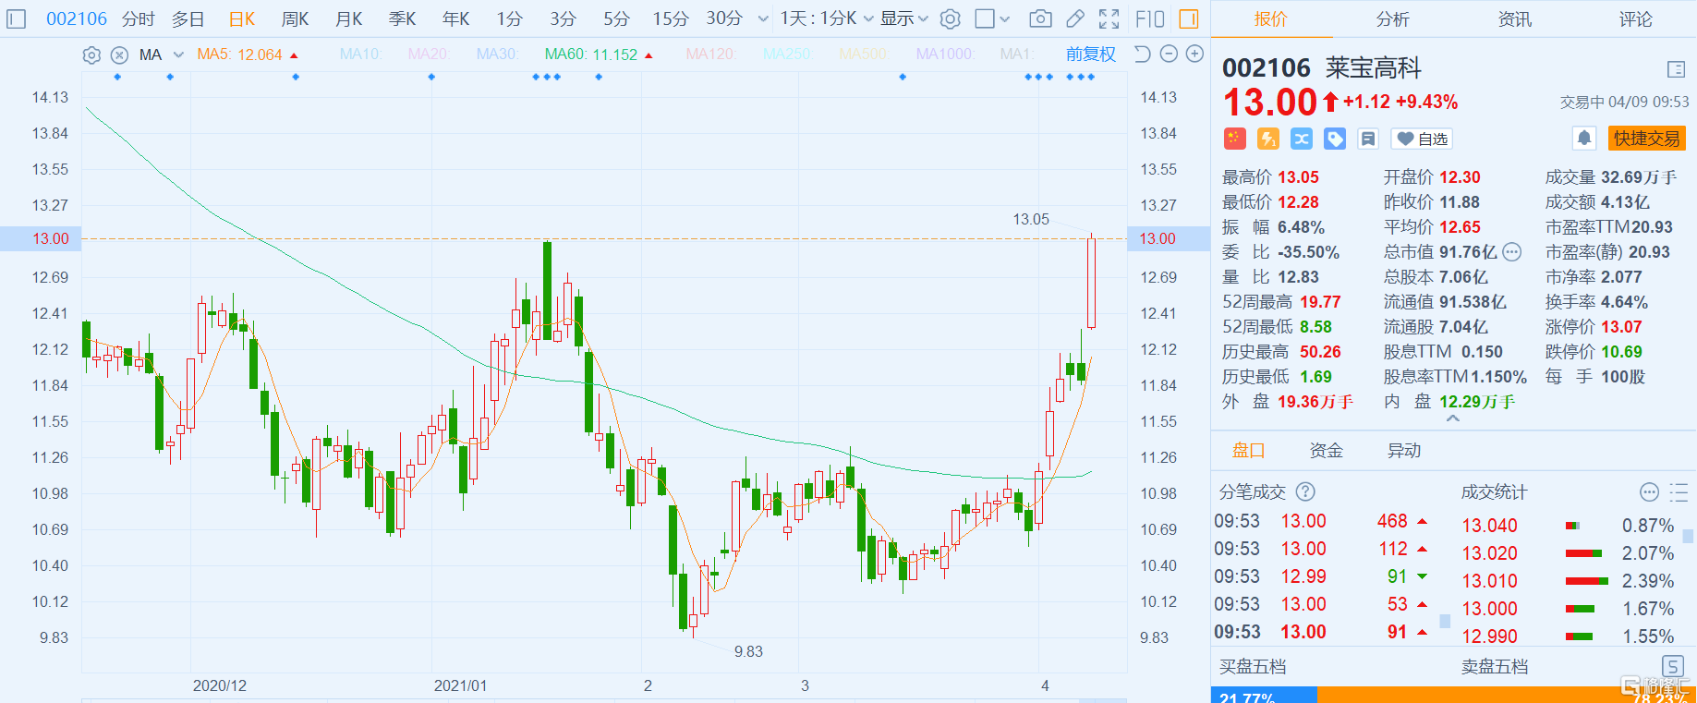Click the buy/sell ratio bar
The image size is (1697, 703).
[1453, 695]
